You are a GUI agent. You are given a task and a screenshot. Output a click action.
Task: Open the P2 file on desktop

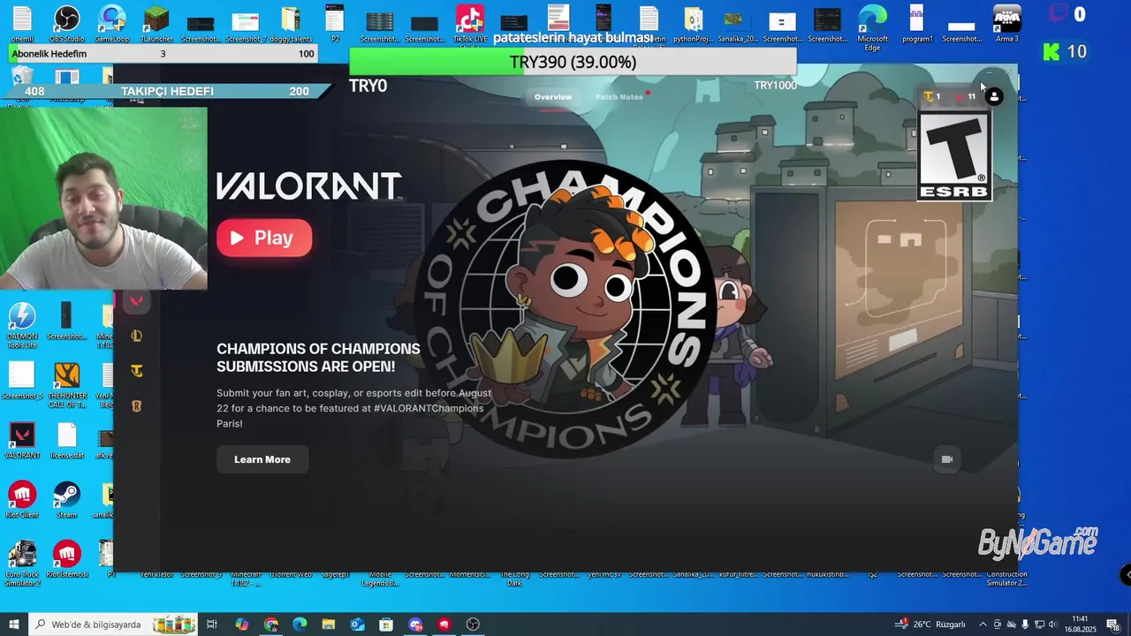[335, 24]
